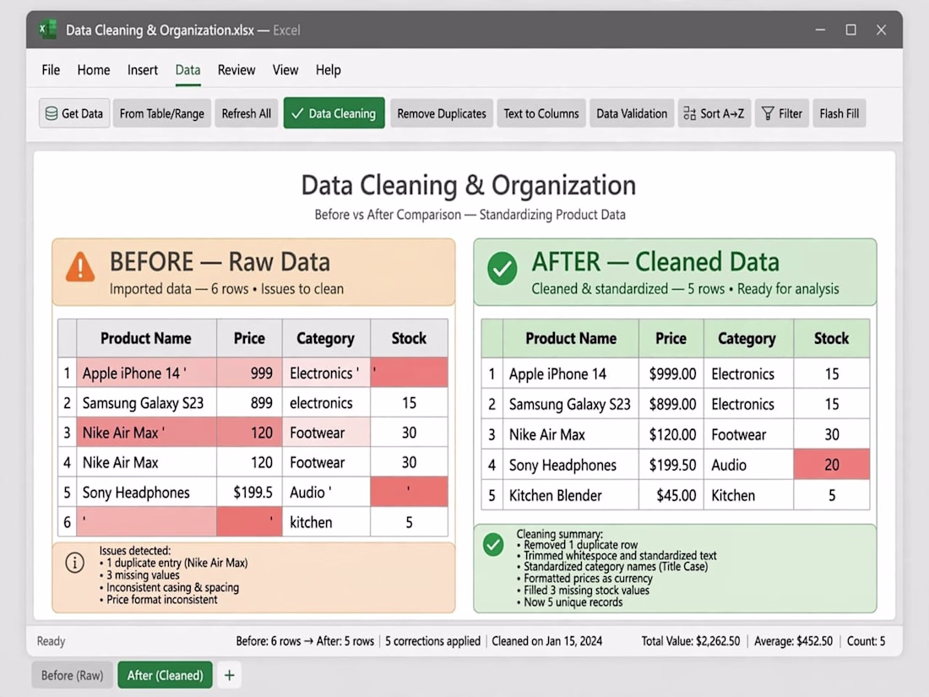
Task: Switch to Before (Raw) sheet tab
Action: pyautogui.click(x=73, y=675)
